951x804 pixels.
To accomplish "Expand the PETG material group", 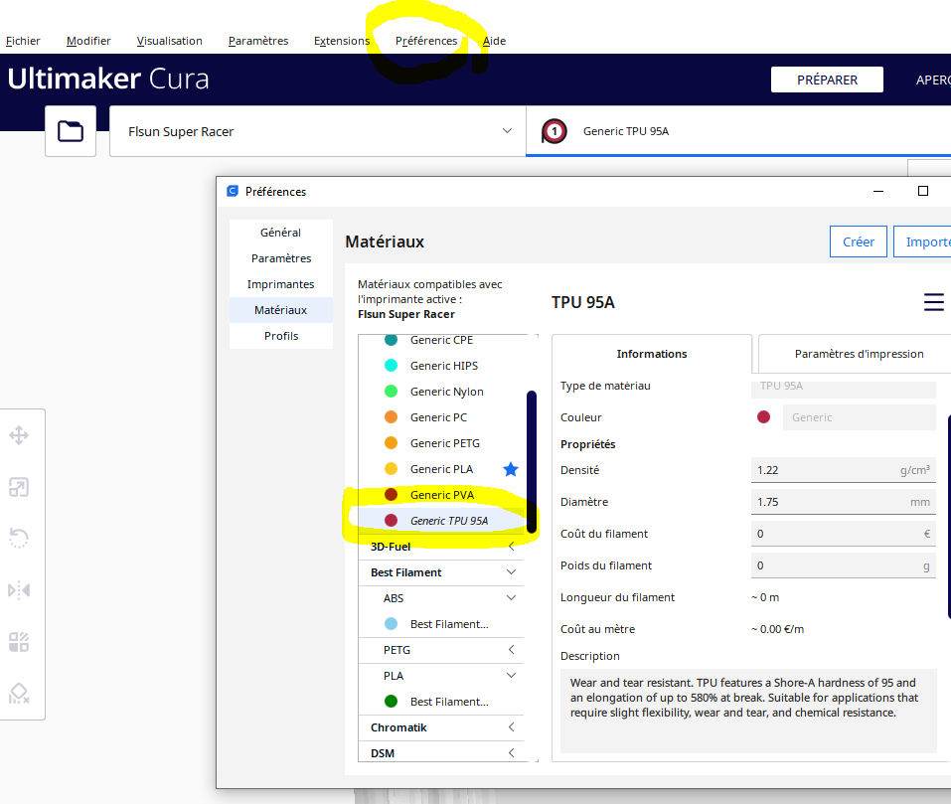I will coord(441,650).
